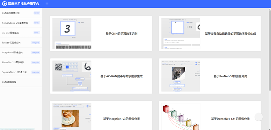
Task: Click the 基于AC-GAN的手写数字图像生成 card title
Action: pos(122,76)
